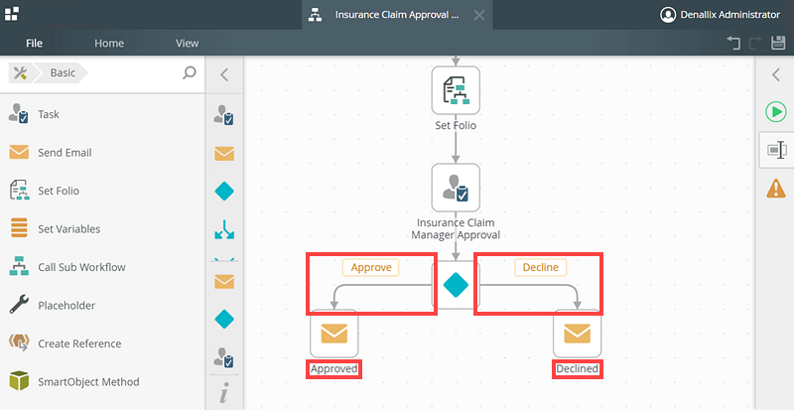
Task: Save the workflow with the disk icon
Action: (778, 43)
